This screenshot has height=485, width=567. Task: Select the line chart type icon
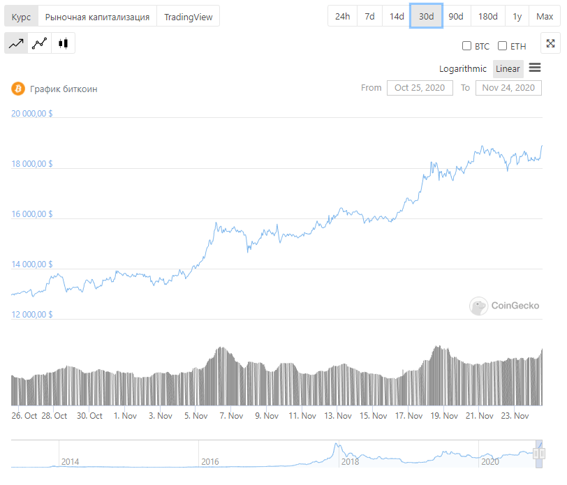point(16,43)
